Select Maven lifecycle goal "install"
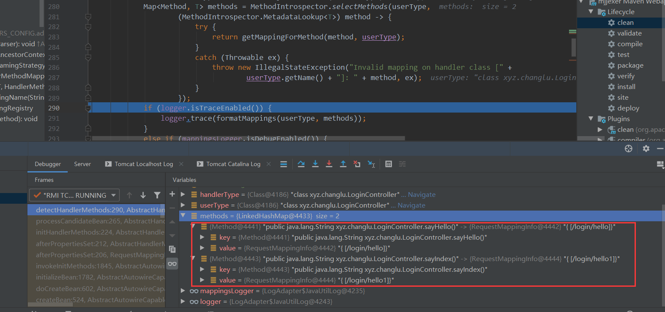Viewport: 665px width, 312px height. click(x=626, y=87)
